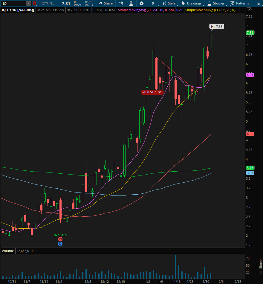The height and width of the screenshot is (284, 263).
Task: Open the symbol dropdown arrow next to IQ
Action: [x=29, y=3]
